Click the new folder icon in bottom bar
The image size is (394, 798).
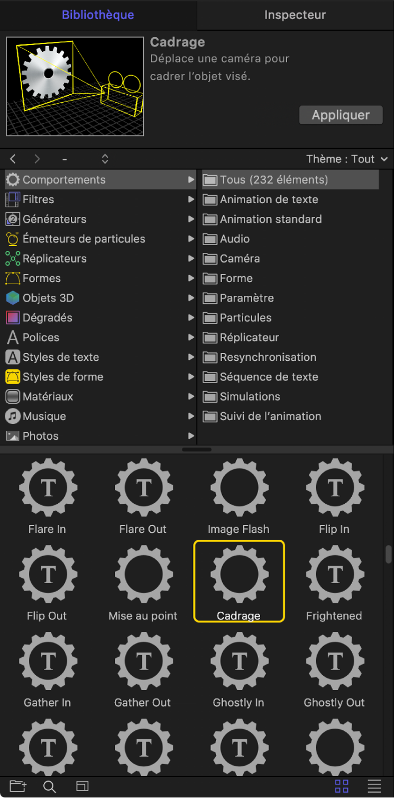click(x=17, y=786)
